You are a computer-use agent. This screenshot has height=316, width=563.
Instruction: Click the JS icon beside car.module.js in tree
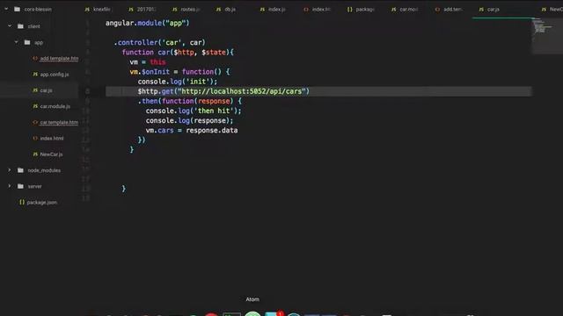35,106
